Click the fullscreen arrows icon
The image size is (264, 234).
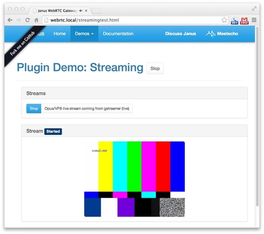coord(254,8)
